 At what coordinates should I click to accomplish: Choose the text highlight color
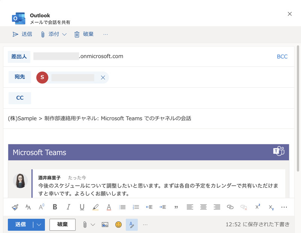click(95, 207)
